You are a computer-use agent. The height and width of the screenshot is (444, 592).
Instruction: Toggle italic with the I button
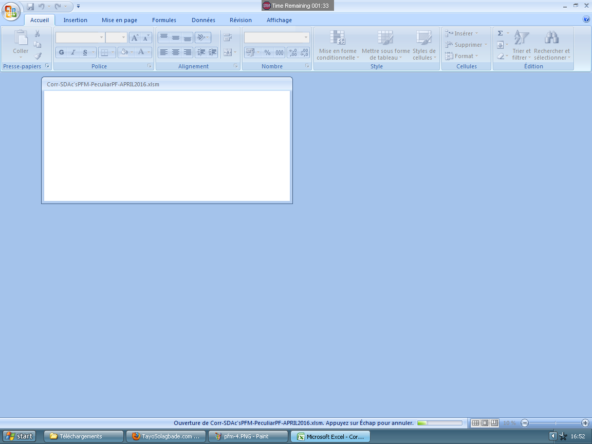(73, 52)
